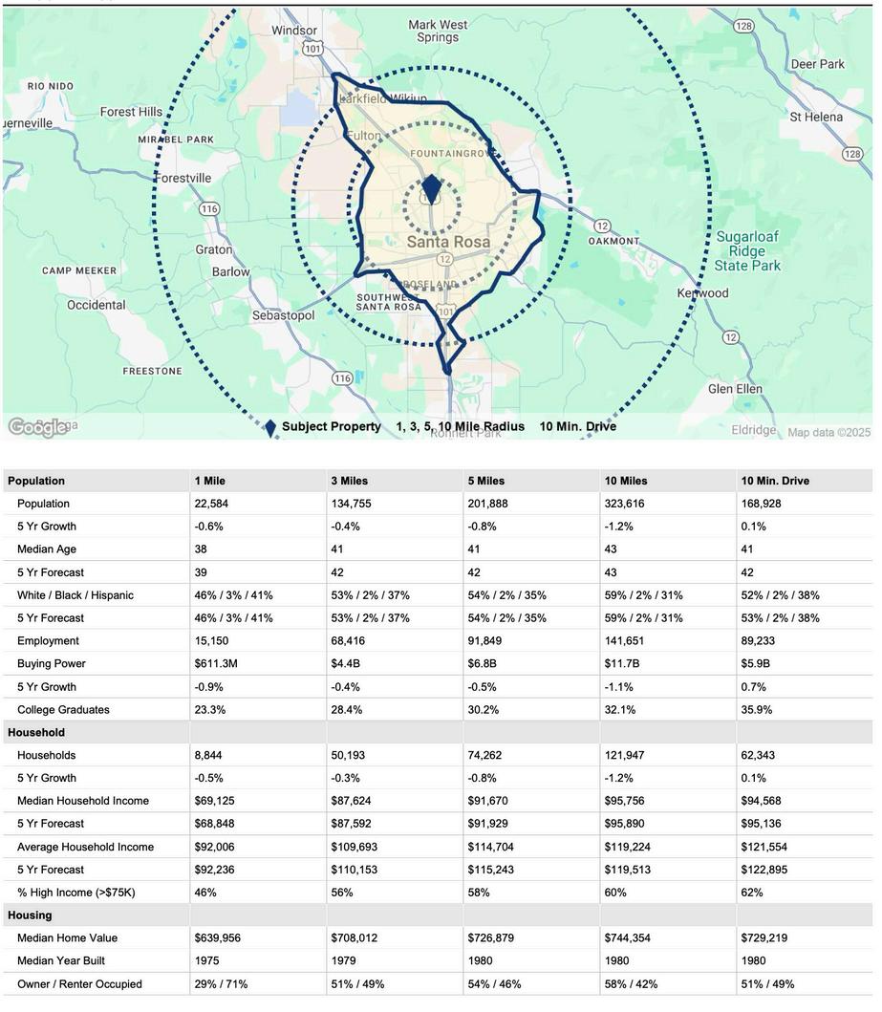The image size is (882, 1012).
Task: Click the '1 Mile' column header
Action: pyautogui.click(x=209, y=481)
